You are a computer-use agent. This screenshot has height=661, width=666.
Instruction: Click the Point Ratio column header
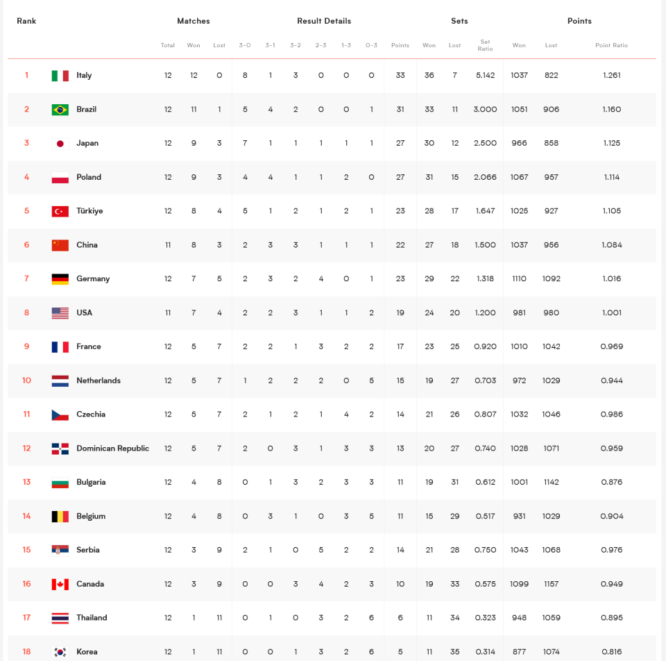click(611, 45)
